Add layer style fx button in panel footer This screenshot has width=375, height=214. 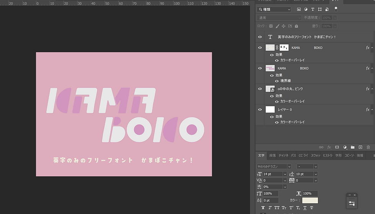click(329, 147)
